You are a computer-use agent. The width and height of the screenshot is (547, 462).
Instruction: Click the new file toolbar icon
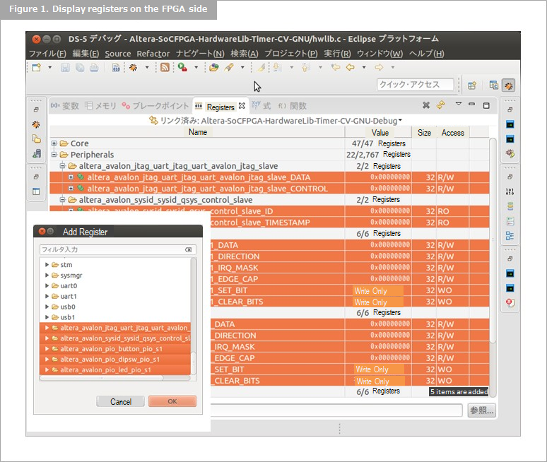(x=37, y=68)
